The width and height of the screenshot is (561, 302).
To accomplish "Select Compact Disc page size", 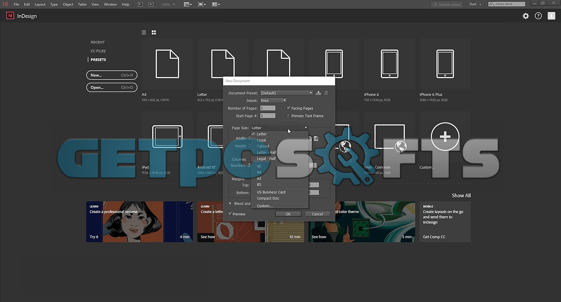I will [279, 198].
